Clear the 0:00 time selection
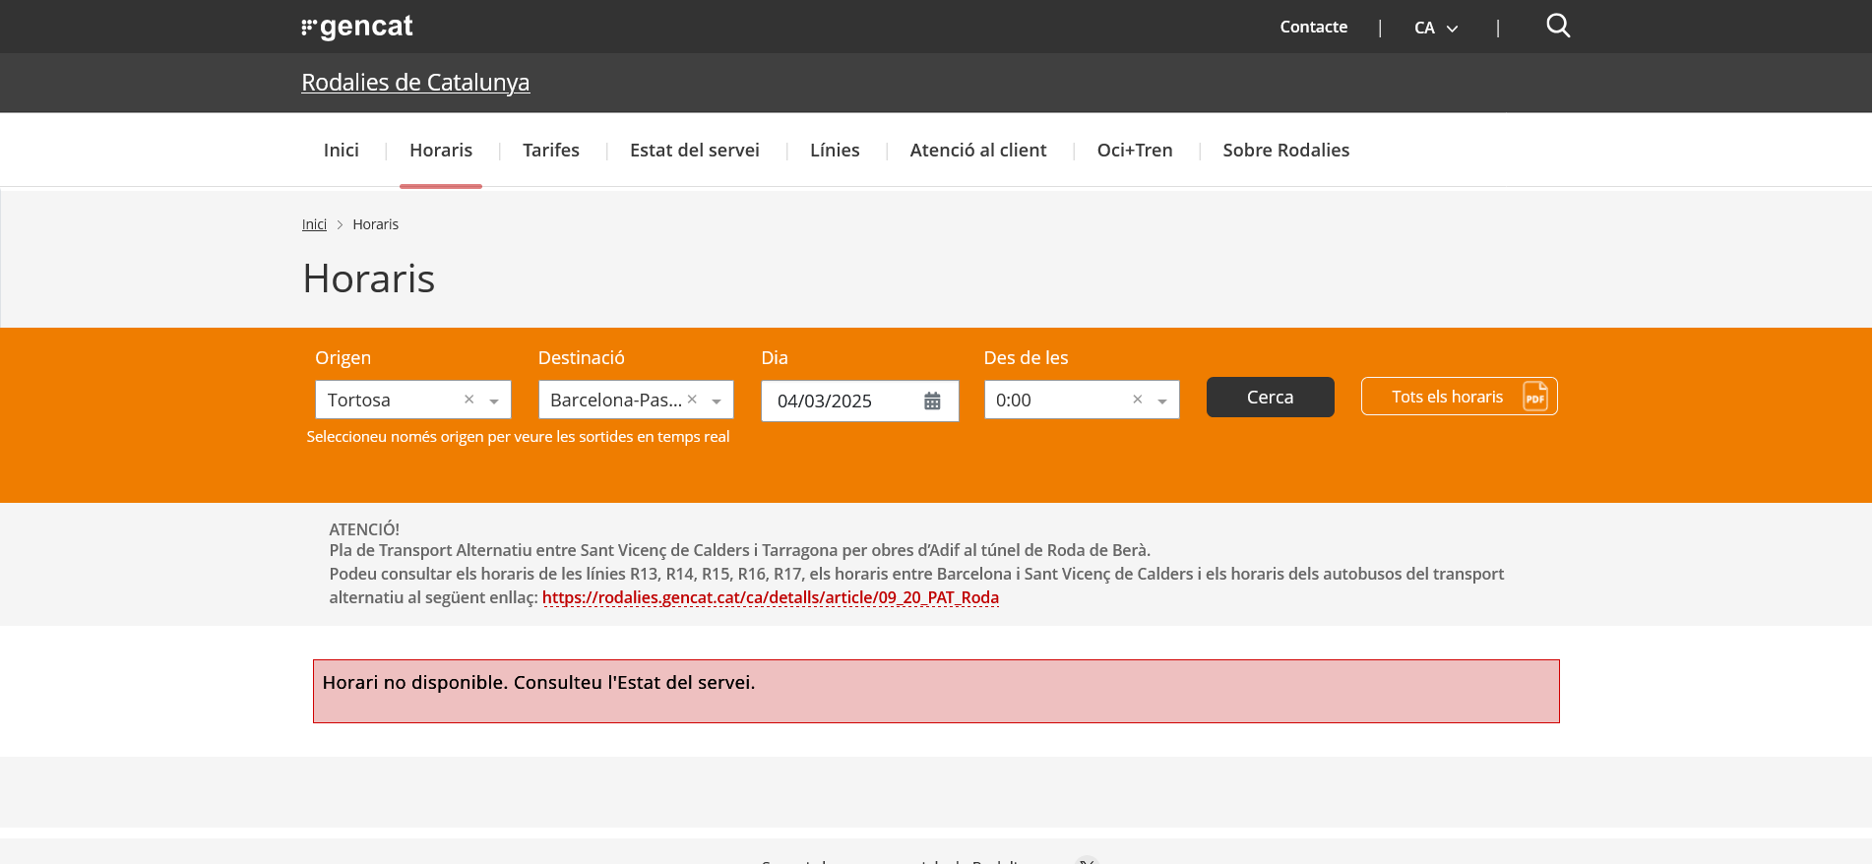 click(x=1138, y=400)
